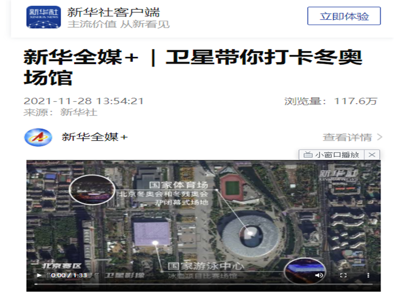Play the video with the play button
The height and width of the screenshot is (296, 394).
(39, 275)
